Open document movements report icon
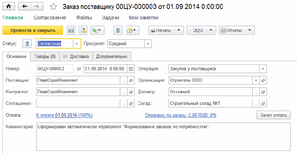The image size is (297, 154). click(118, 30)
